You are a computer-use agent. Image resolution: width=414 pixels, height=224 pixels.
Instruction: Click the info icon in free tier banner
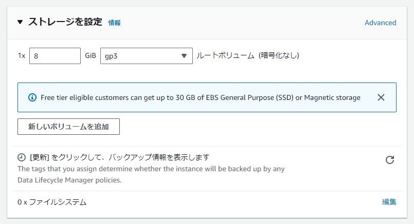click(32, 97)
